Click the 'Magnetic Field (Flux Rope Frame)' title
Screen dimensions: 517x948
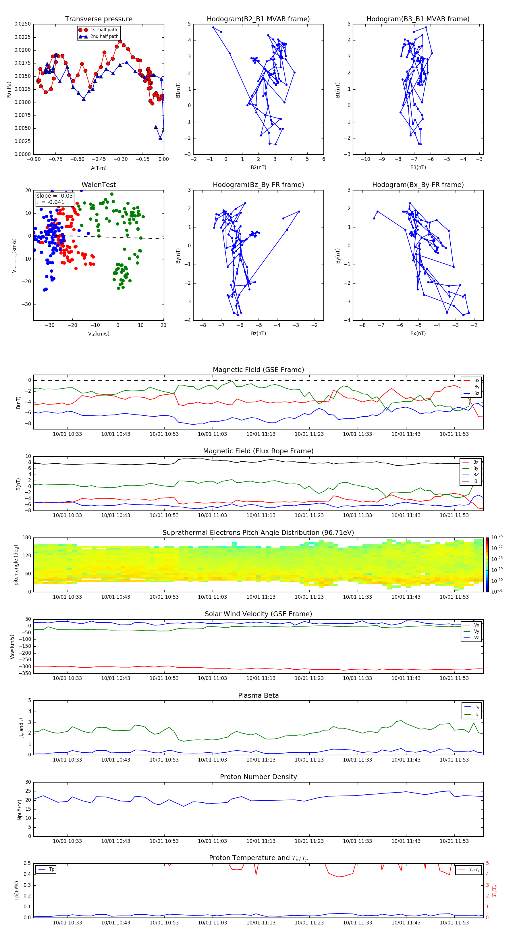pyautogui.click(x=258, y=451)
